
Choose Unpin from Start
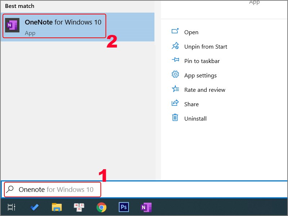coord(206,47)
